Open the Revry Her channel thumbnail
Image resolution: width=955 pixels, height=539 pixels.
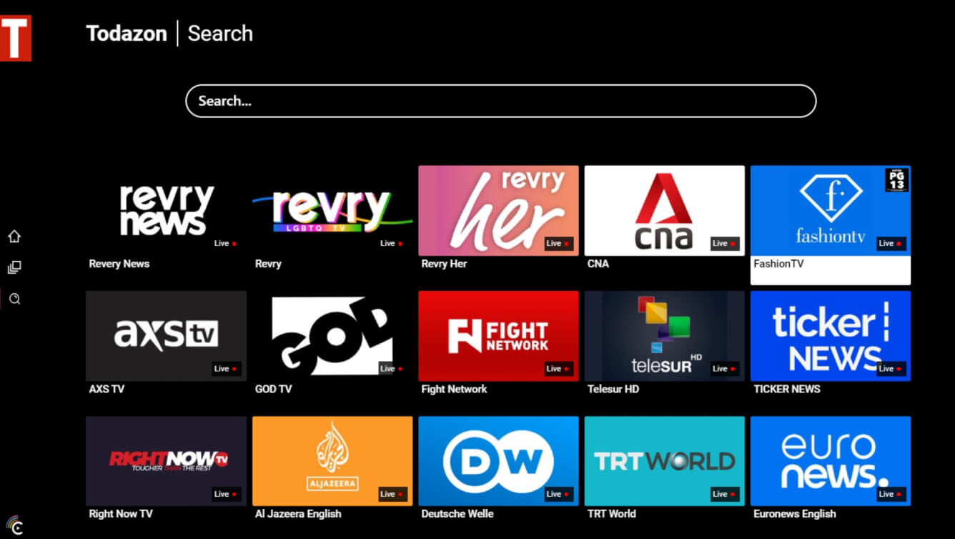tap(498, 211)
